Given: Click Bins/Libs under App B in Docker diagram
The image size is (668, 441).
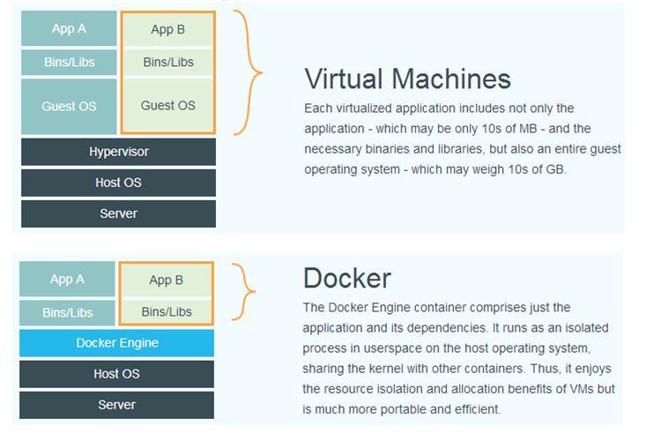Looking at the screenshot, I should (x=167, y=311).
